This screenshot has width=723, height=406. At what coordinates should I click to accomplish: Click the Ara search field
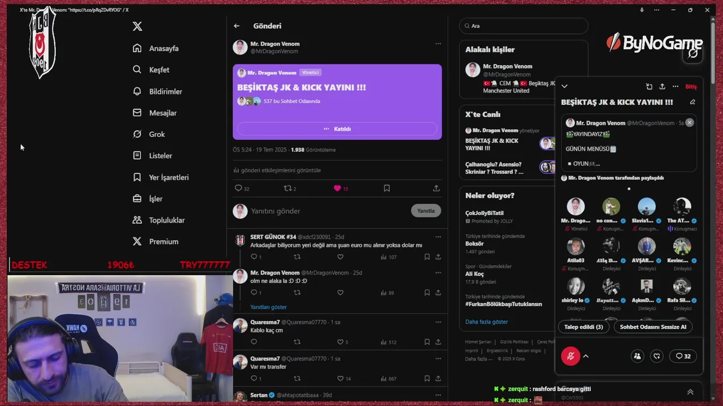pos(524,26)
